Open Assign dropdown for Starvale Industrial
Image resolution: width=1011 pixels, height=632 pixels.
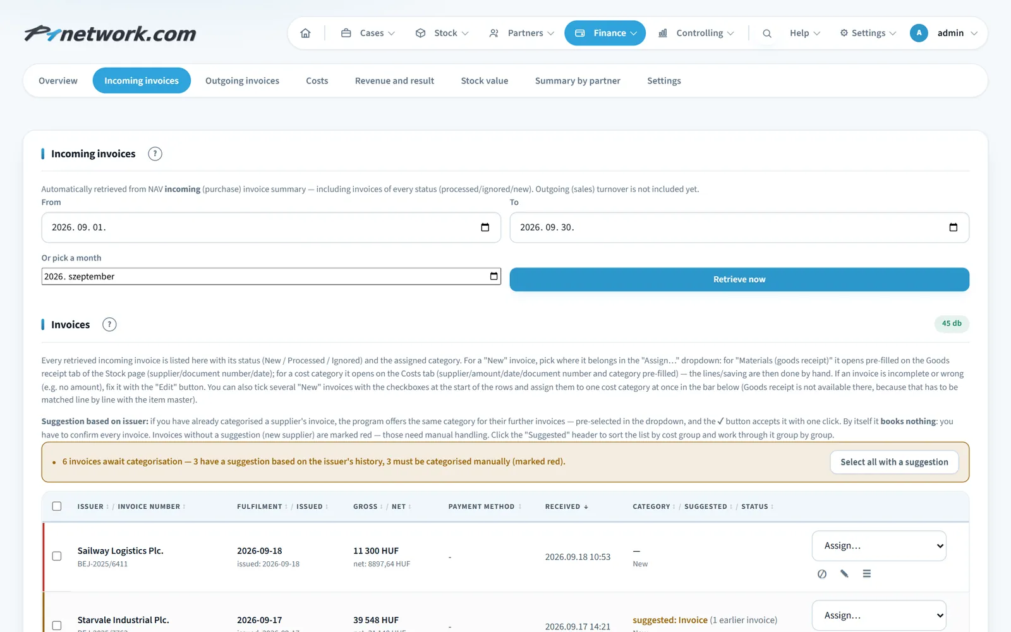coord(879,616)
